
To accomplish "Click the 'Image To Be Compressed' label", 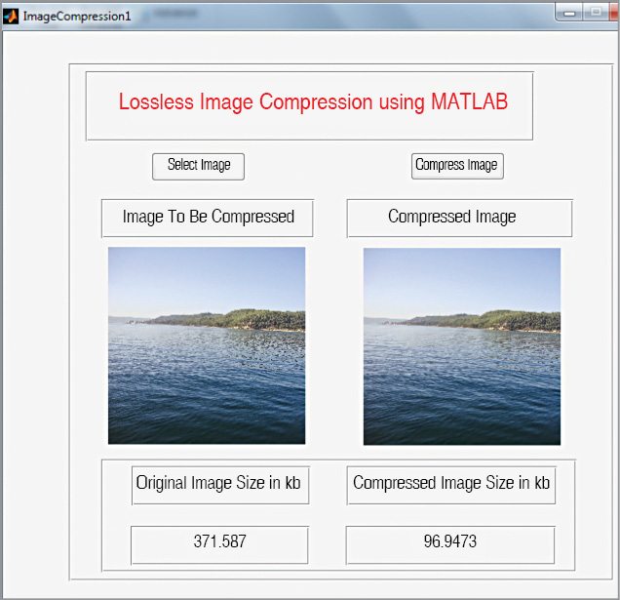I will pos(208,218).
